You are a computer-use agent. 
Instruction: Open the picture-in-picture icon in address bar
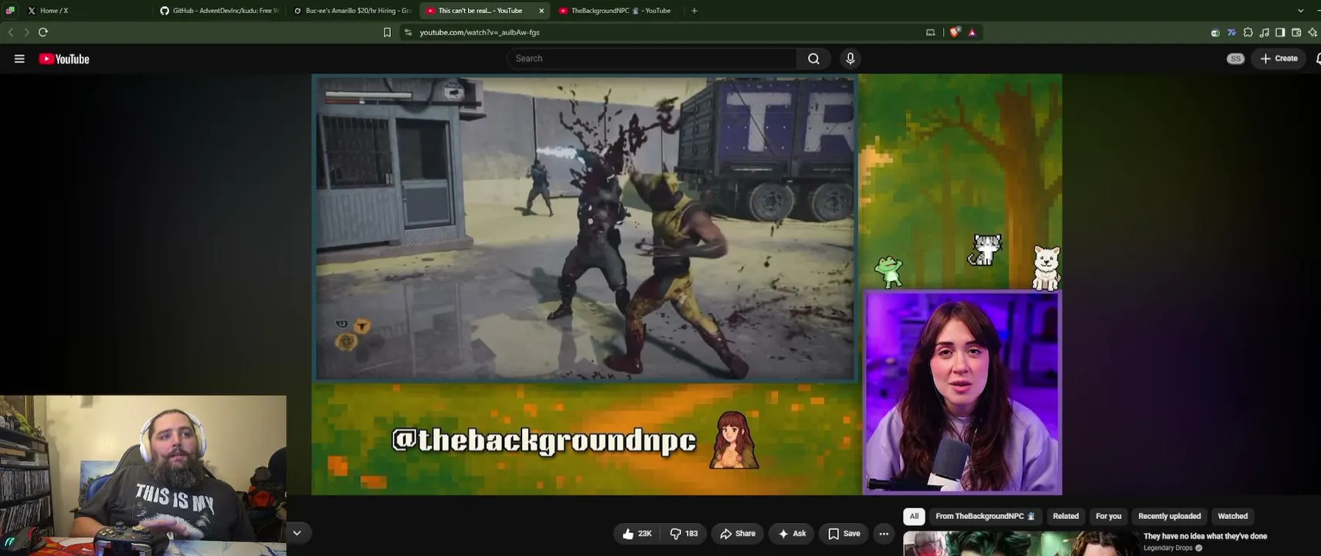click(931, 32)
